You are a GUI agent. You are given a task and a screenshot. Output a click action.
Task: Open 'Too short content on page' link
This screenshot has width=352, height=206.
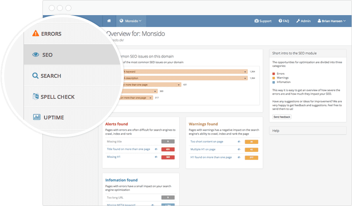point(207,142)
